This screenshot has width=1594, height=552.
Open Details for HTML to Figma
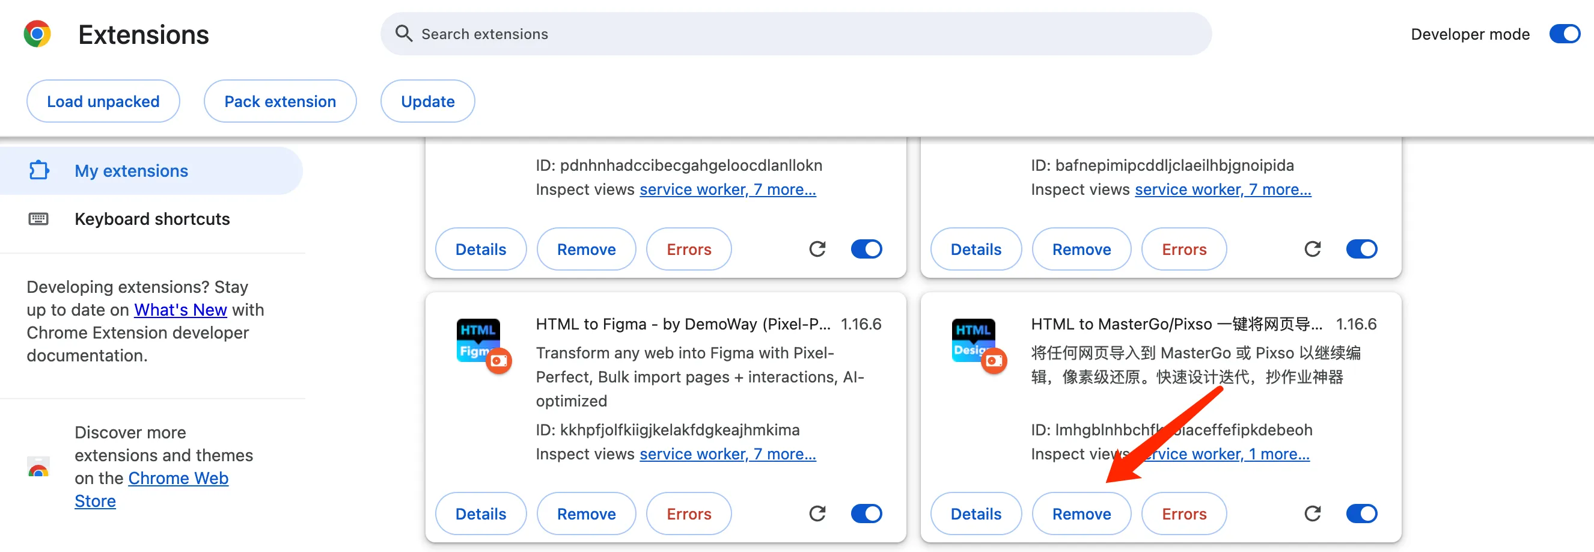(481, 513)
